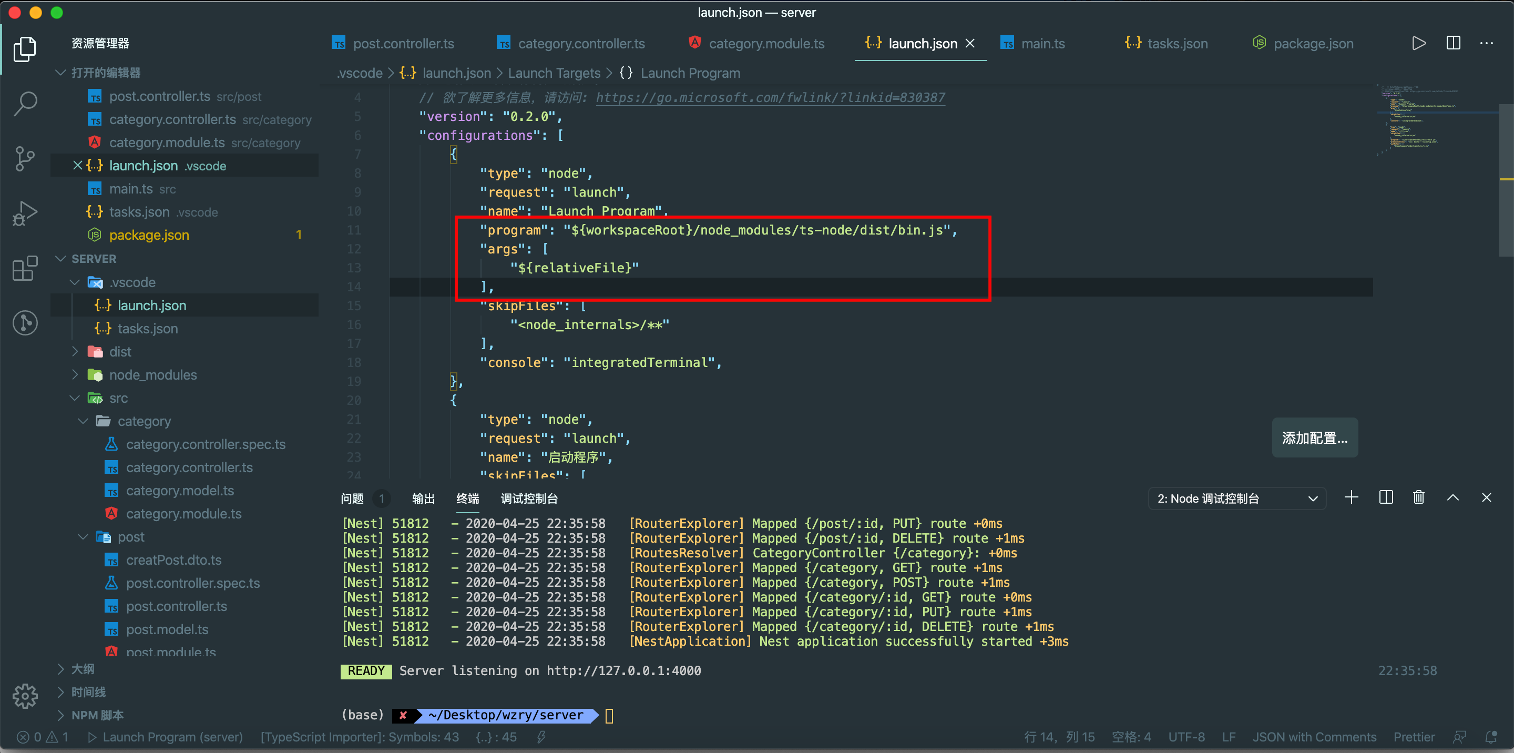Switch to the tasks.json tab
This screenshot has width=1514, height=753.
point(1168,44)
